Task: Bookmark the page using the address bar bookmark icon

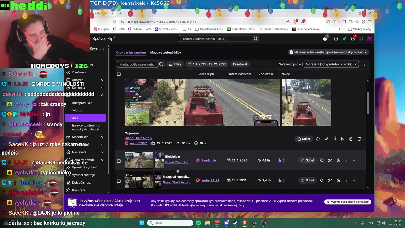Action: (x=114, y=22)
